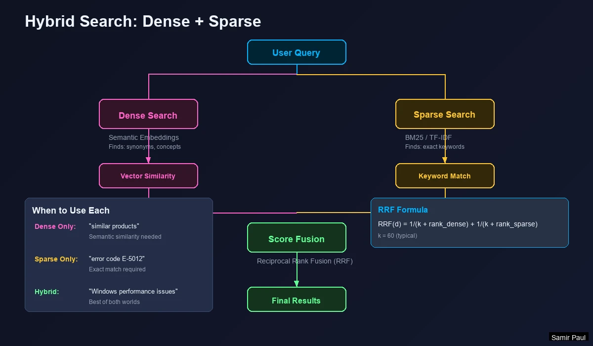Click the Samir Paul credit label
The width and height of the screenshot is (593, 346).
pyautogui.click(x=568, y=338)
